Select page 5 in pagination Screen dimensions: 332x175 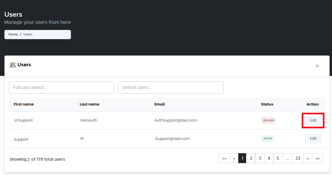click(x=278, y=158)
